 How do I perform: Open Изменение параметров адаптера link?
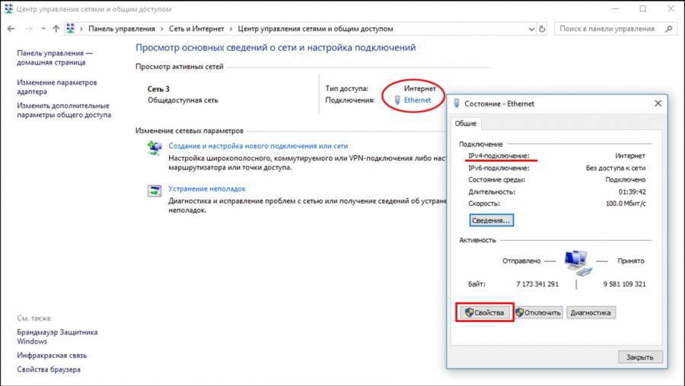pos(58,87)
